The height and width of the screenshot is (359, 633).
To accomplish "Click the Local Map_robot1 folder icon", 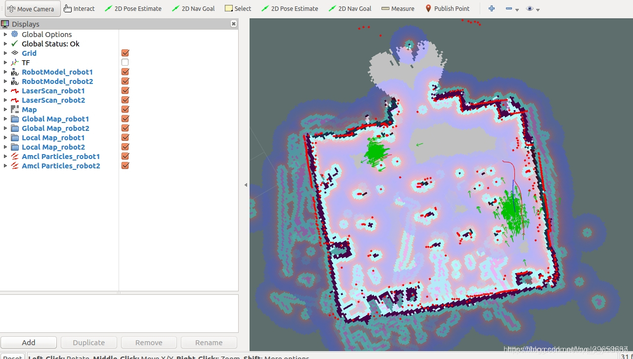I will coord(15,137).
